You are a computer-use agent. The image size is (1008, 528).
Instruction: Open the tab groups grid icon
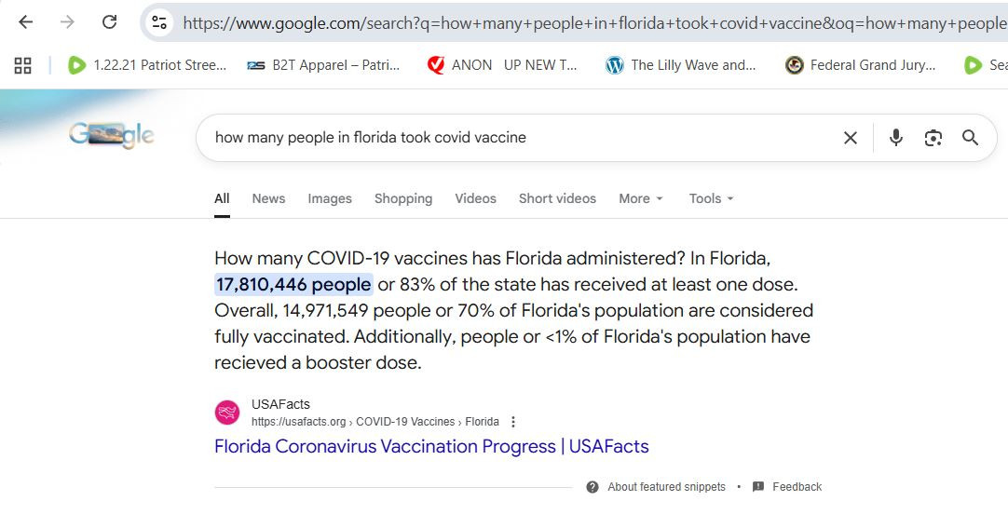click(23, 65)
